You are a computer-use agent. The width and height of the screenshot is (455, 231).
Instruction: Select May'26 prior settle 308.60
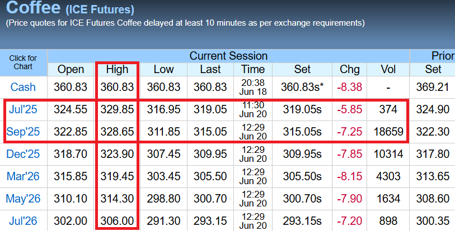click(433, 199)
